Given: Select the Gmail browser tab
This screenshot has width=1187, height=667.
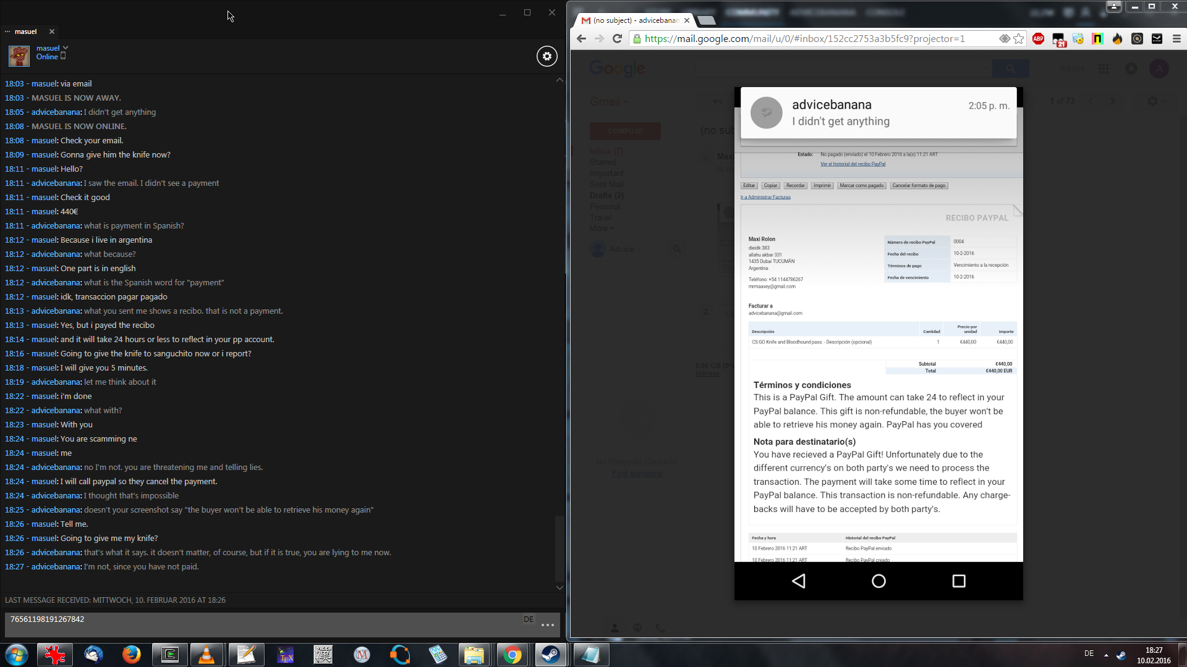Looking at the screenshot, I should pos(634,20).
